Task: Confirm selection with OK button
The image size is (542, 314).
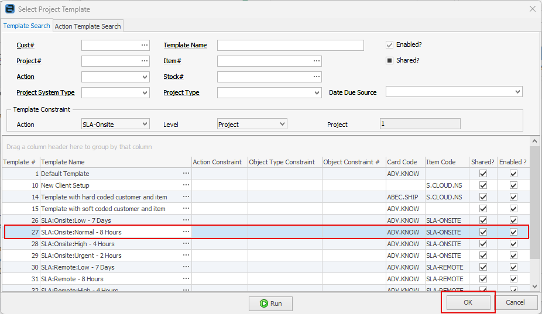Action: click(468, 303)
